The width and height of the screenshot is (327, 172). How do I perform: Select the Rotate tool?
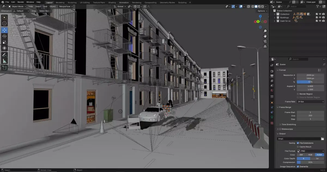coord(4,36)
